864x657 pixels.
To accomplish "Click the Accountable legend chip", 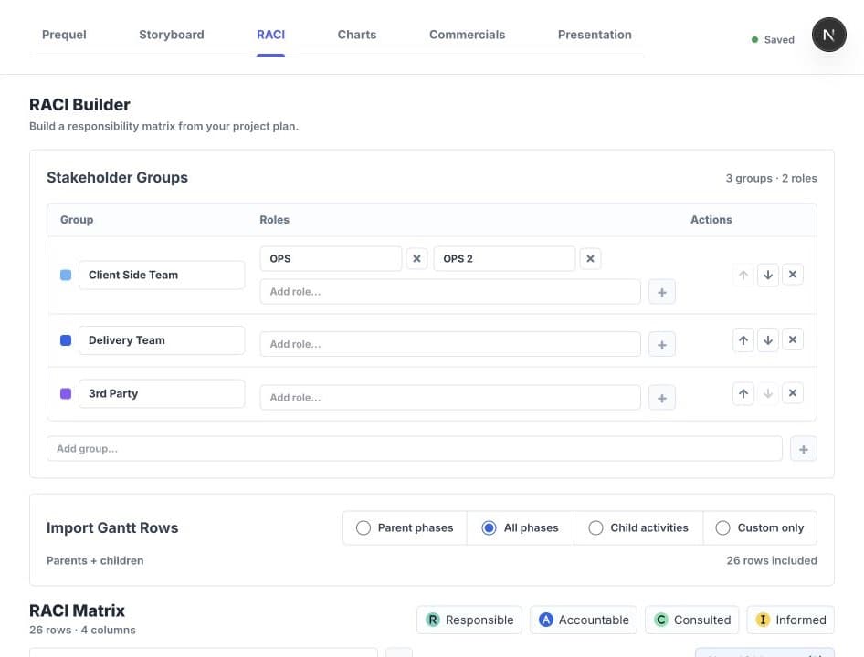I will click(x=584, y=620).
